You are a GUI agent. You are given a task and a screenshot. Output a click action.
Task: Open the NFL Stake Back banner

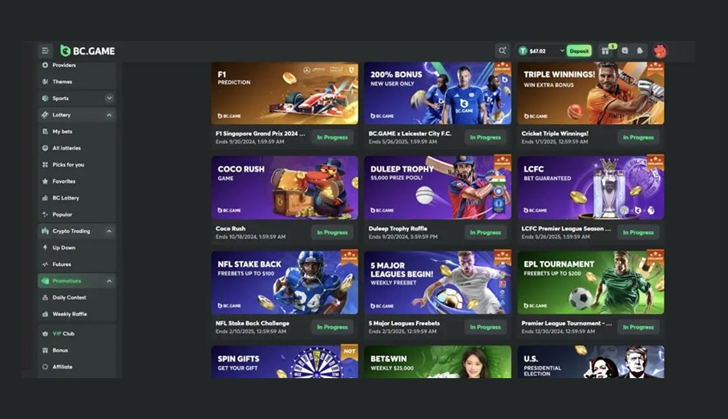[x=285, y=283]
